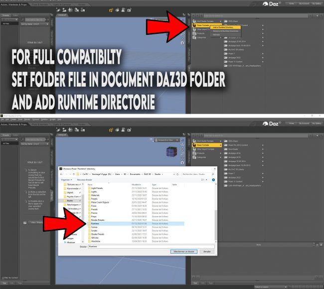Open the Perspective View camera dropdown
This screenshot has width=324, height=289.
click(x=166, y=140)
